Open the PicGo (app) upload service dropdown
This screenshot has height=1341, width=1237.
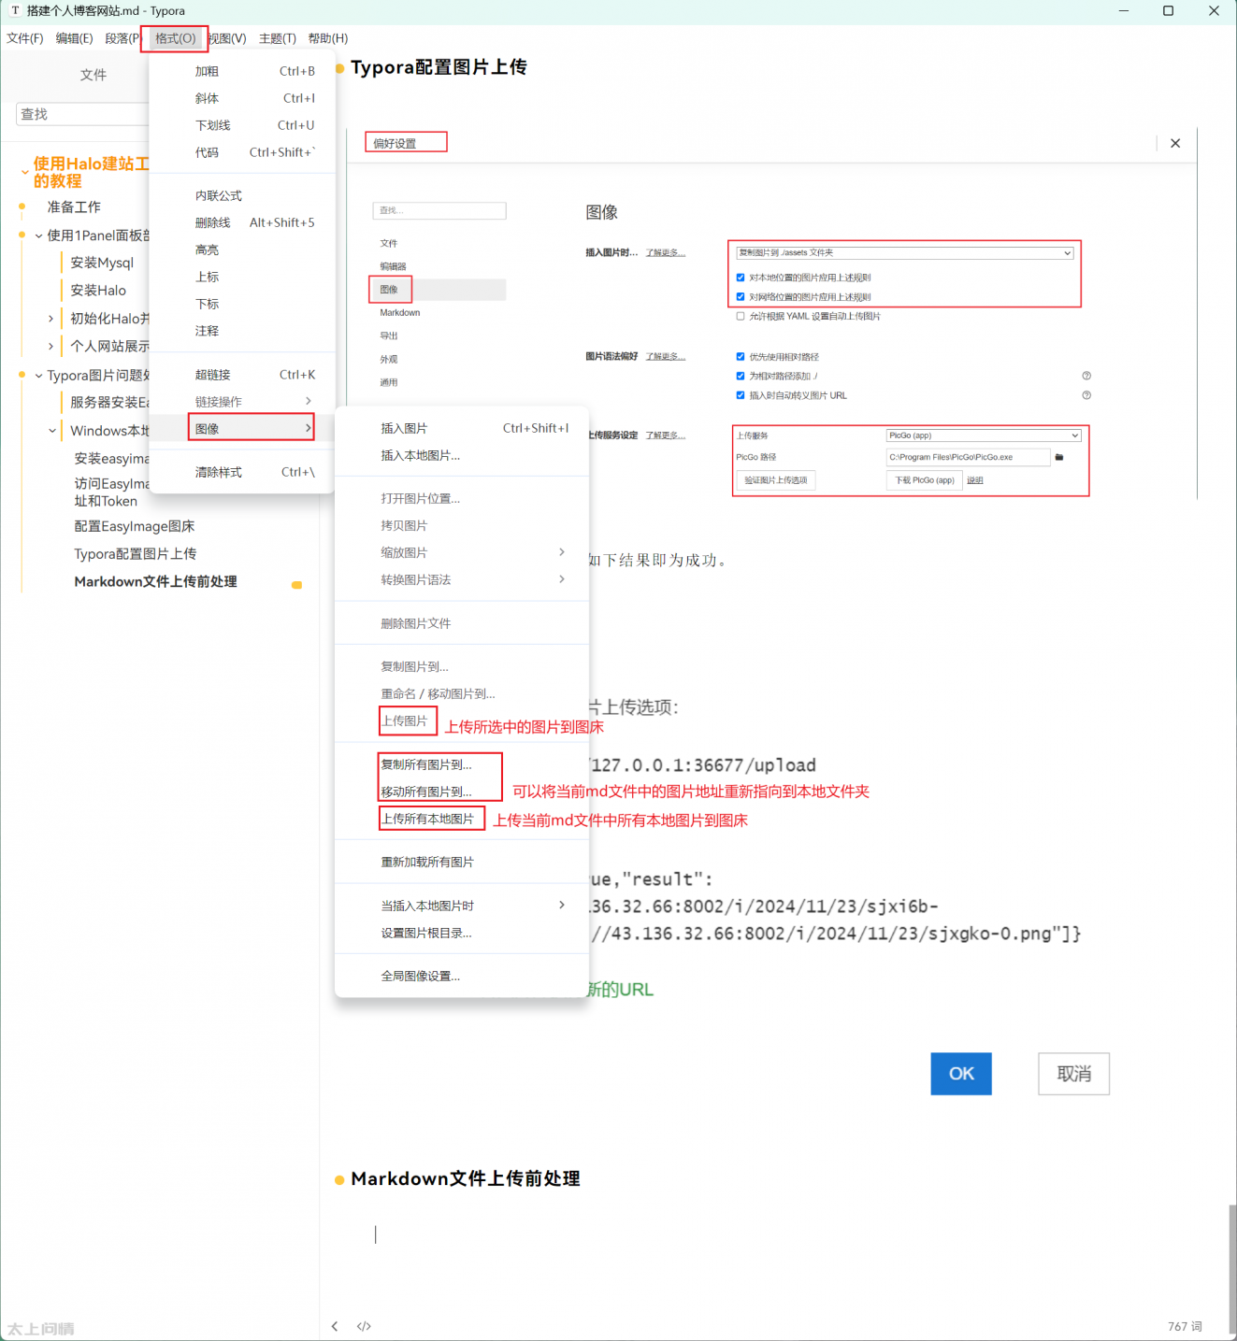pos(984,435)
